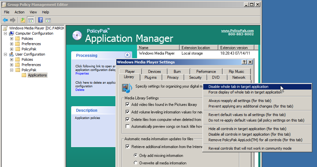Toggle Add video files found in Pictures library

pos(128,104)
